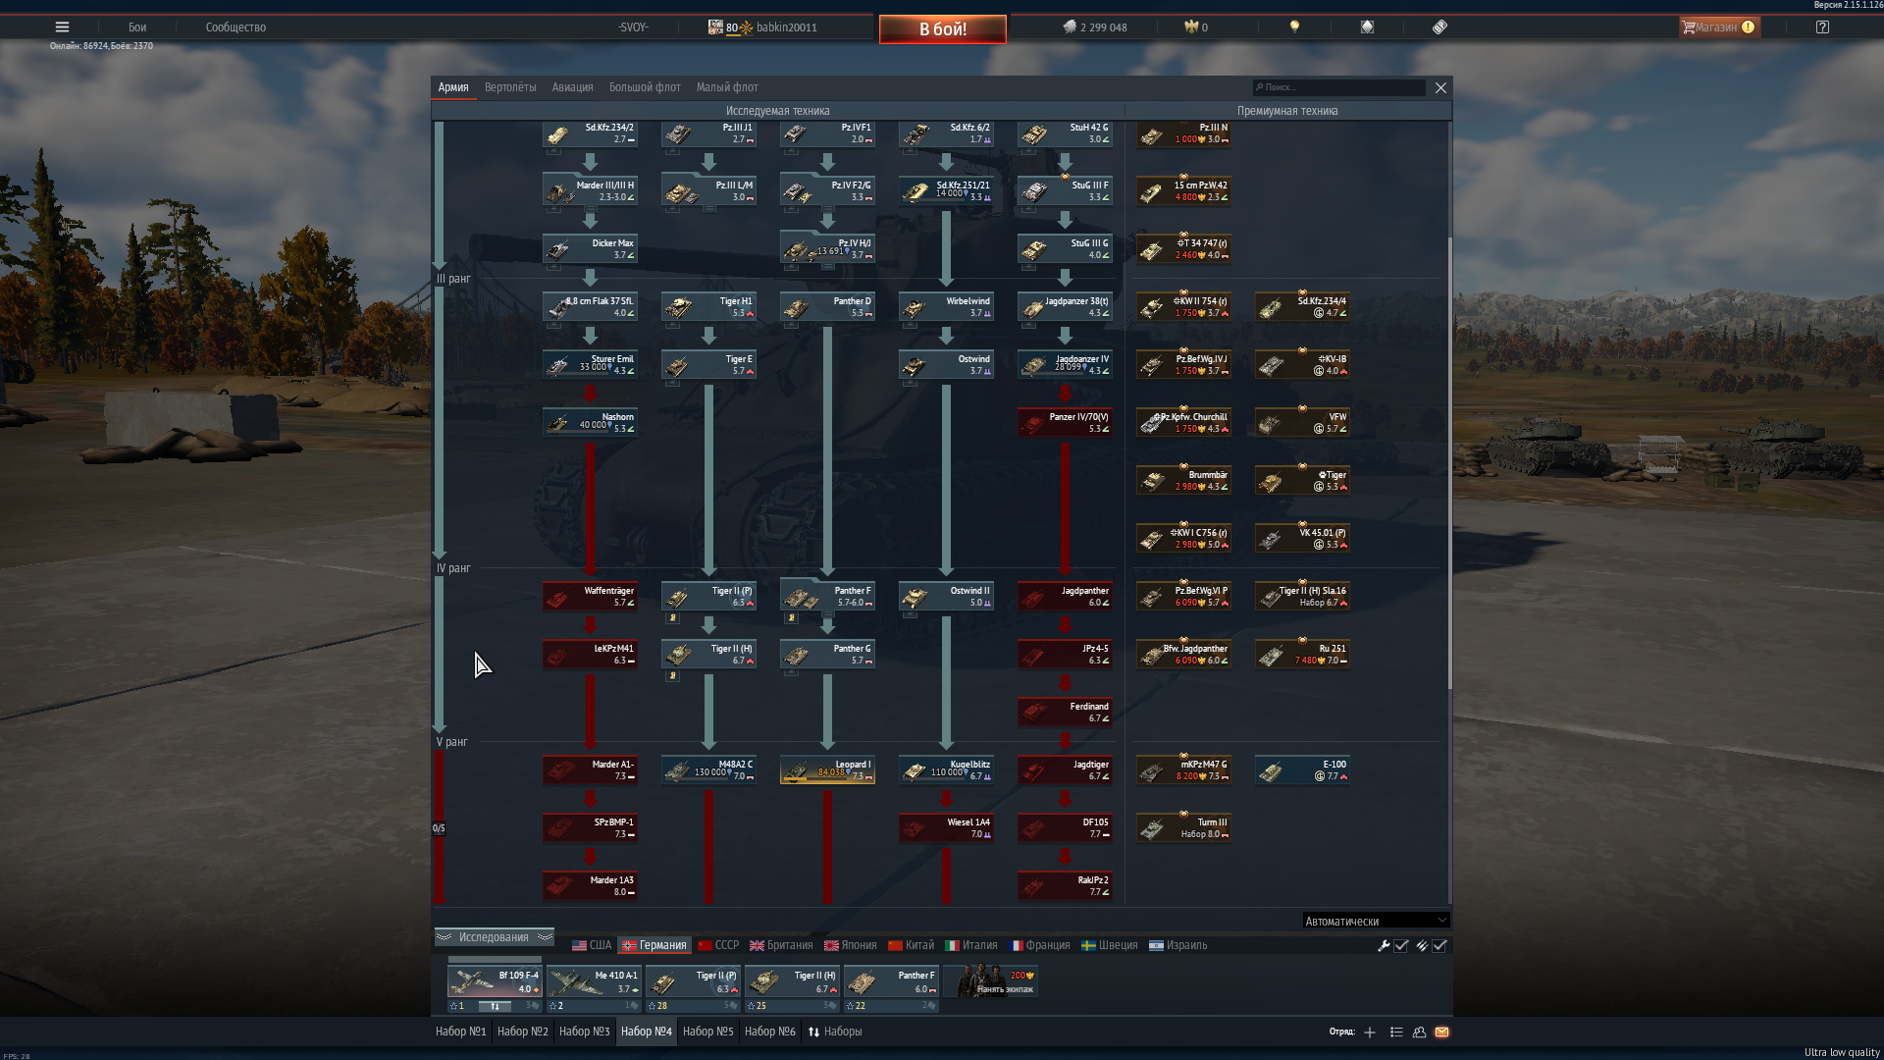Select the Panther D vehicle card
The image size is (1884, 1060).
click(827, 307)
